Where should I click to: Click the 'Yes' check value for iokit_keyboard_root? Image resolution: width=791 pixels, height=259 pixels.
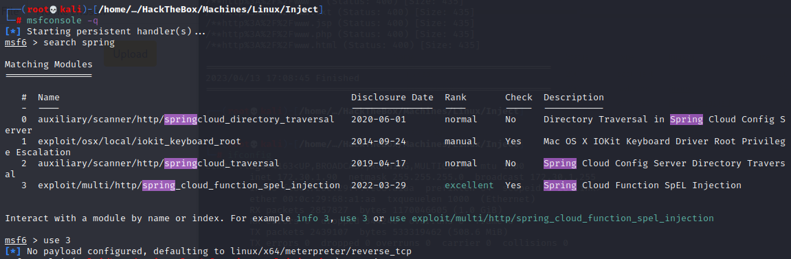pos(513,142)
